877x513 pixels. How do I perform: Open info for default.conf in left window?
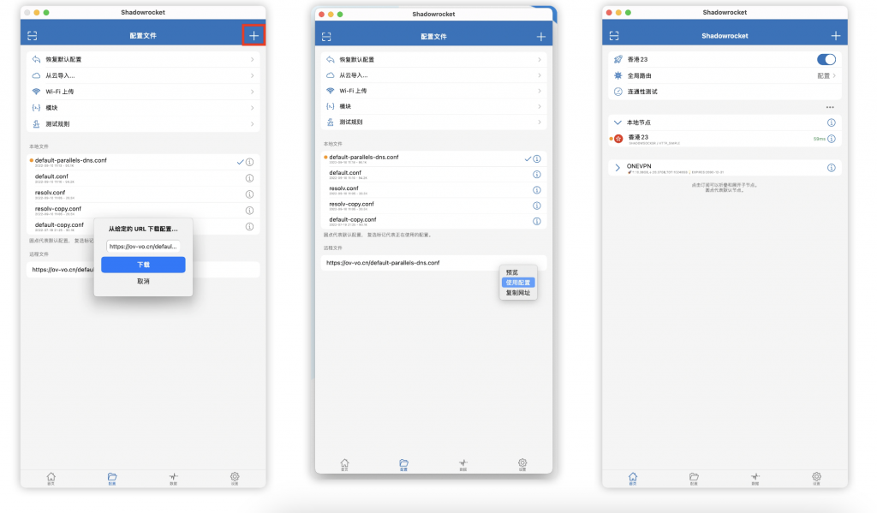click(x=250, y=178)
